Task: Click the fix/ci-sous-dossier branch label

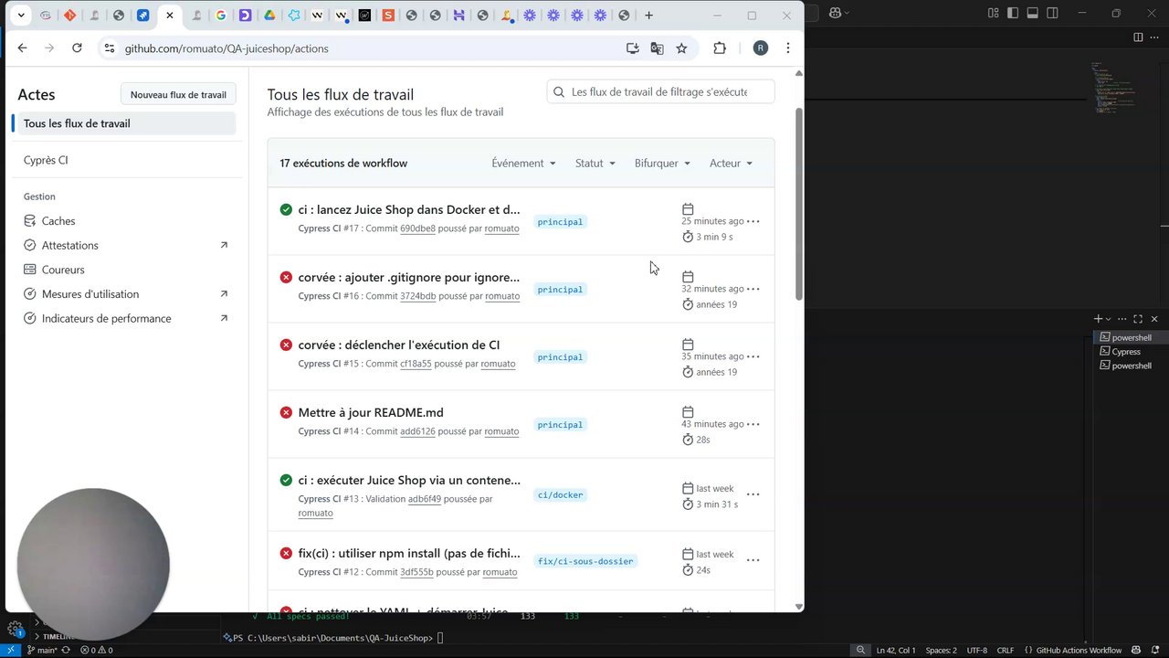Action: (x=585, y=560)
